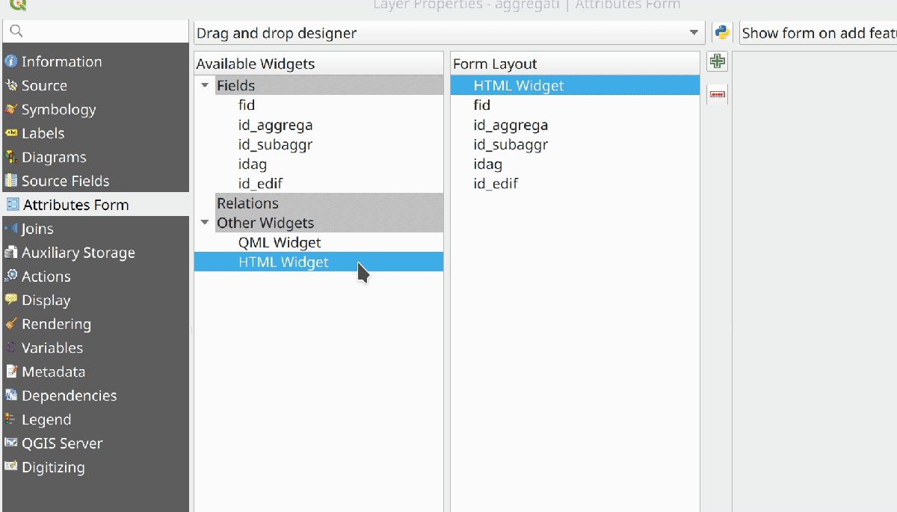This screenshot has width=897, height=512.
Task: Open the Joins section
Action: click(x=37, y=229)
